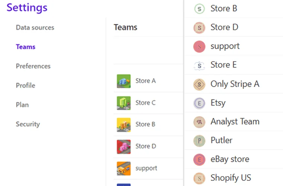
Task: Click the Settings page title
Action: coord(27,8)
